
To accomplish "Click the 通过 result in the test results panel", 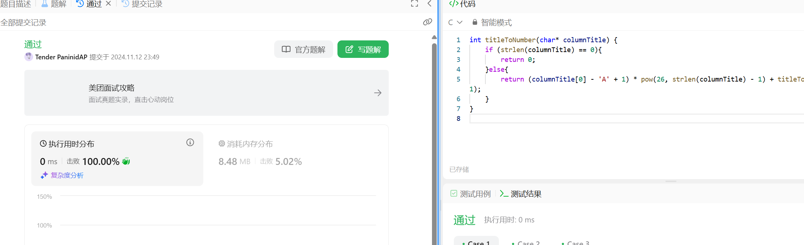I will pos(464,220).
